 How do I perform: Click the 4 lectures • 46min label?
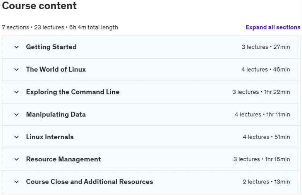click(x=266, y=70)
